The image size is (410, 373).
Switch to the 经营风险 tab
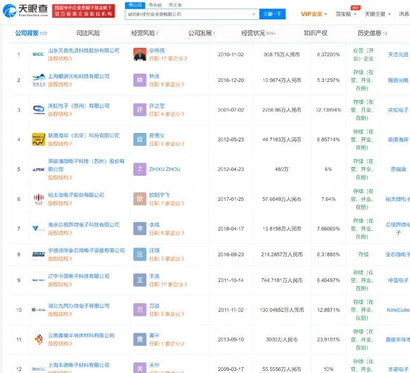(145, 33)
